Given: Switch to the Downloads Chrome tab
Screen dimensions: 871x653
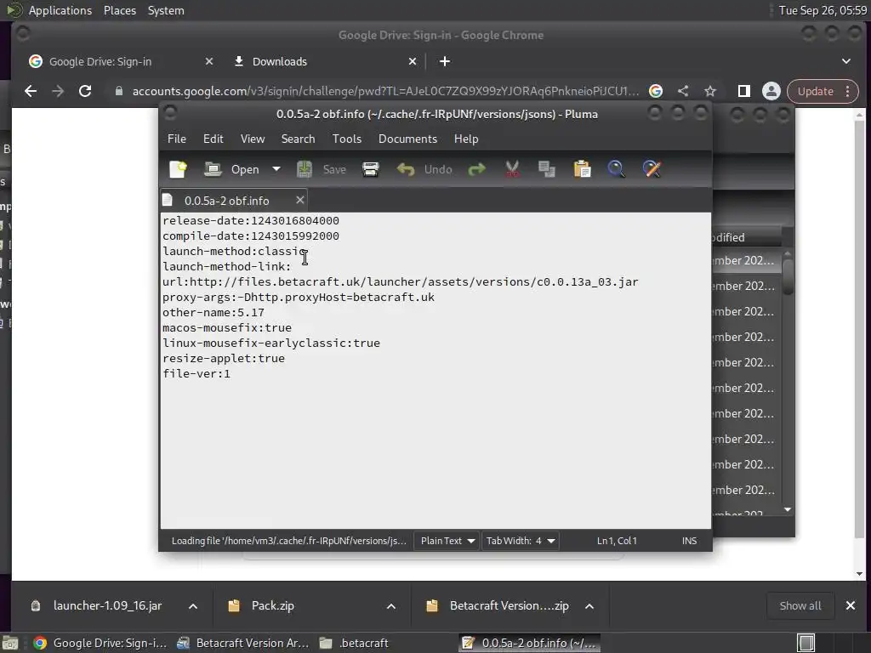Looking at the screenshot, I should [279, 61].
